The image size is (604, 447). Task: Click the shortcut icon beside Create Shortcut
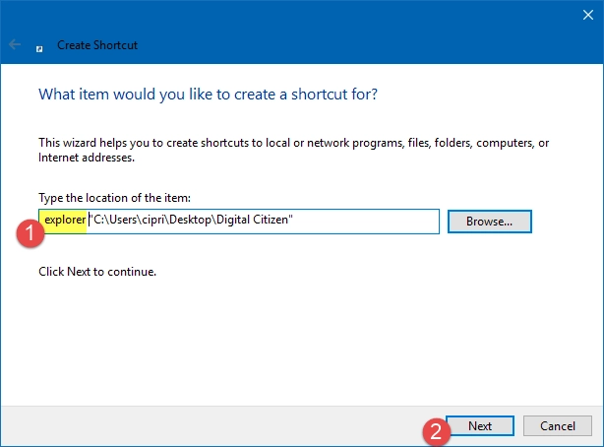click(x=39, y=48)
